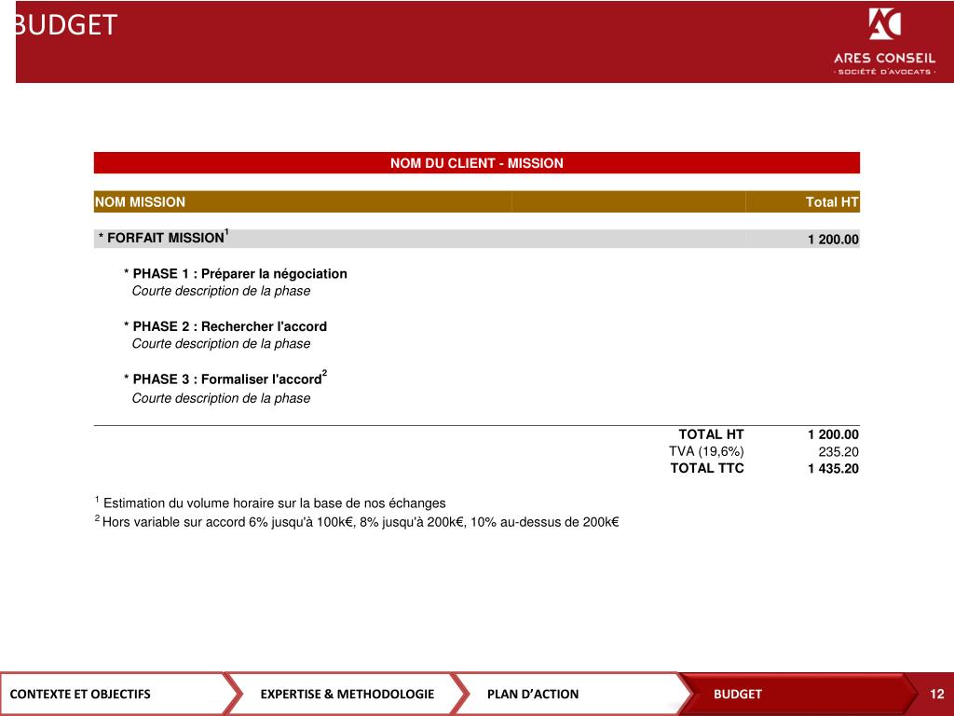Click the 1 200.00 value in Forfait row
The width and height of the screenshot is (954, 716).
coord(833,240)
